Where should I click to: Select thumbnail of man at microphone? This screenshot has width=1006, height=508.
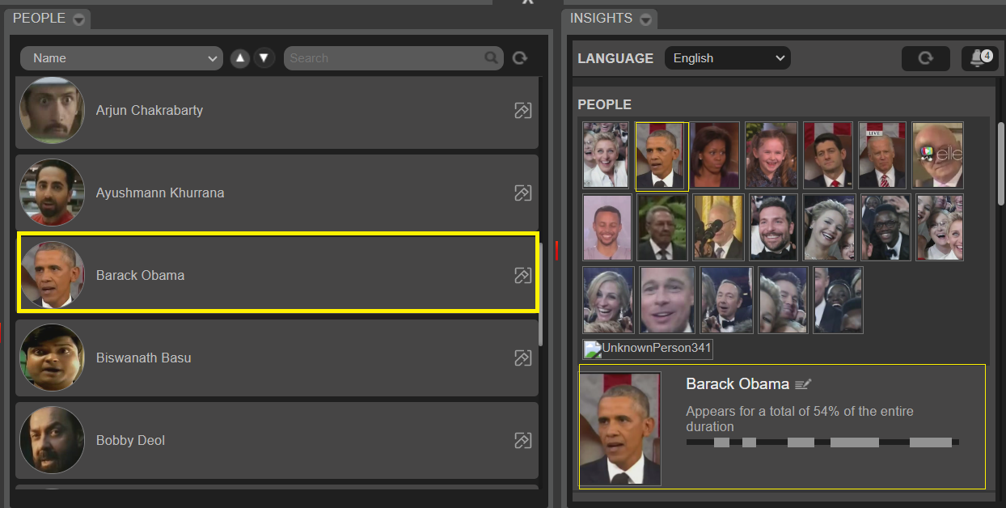point(718,227)
